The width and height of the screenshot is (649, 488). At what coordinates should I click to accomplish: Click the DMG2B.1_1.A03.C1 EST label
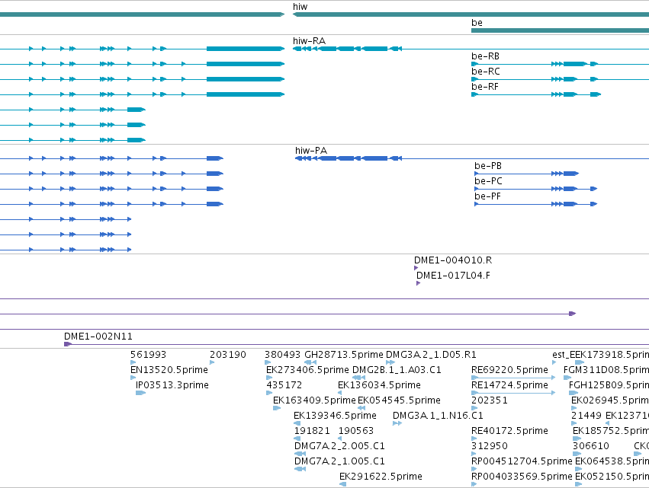[397, 370]
